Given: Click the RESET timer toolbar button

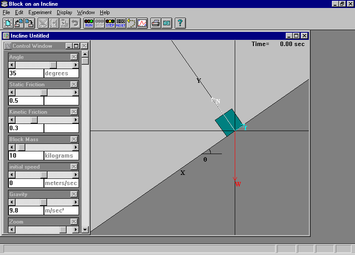Looking at the screenshot, I should pyautogui.click(x=121, y=23).
